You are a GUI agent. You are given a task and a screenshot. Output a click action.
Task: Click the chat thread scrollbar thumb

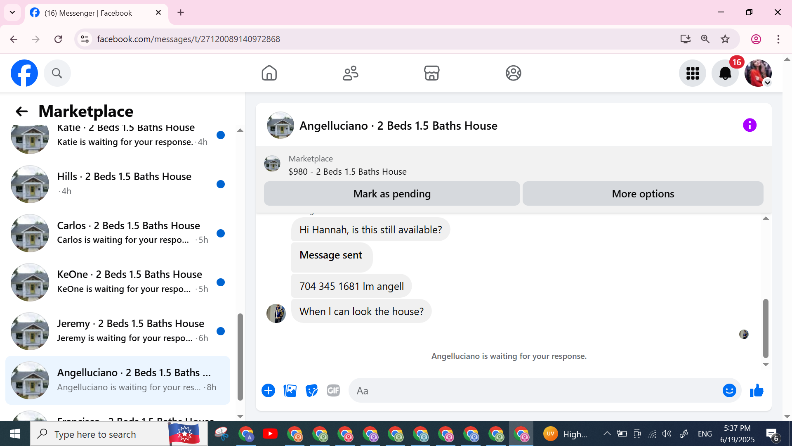tap(766, 328)
